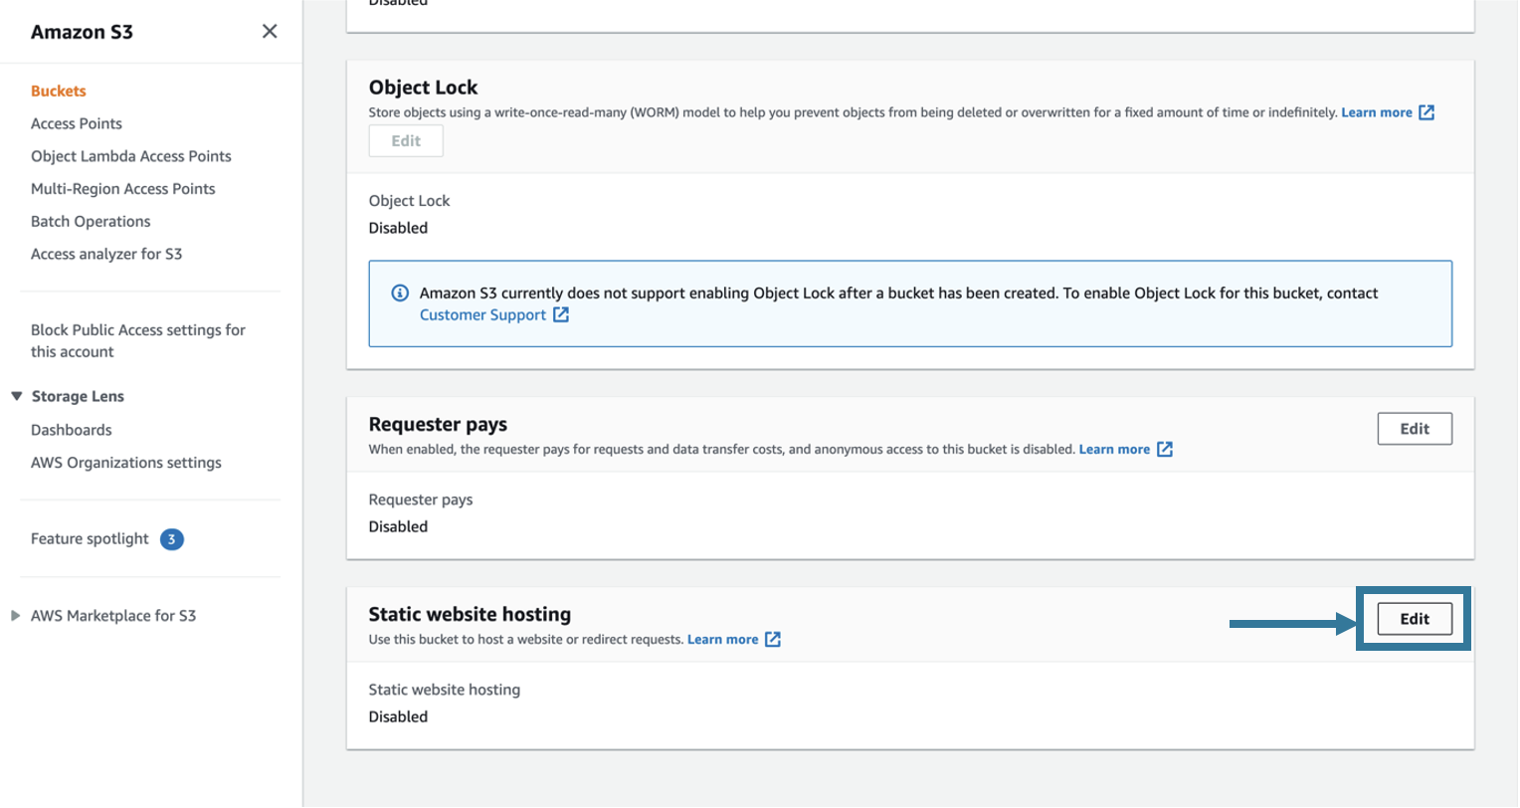The height and width of the screenshot is (808, 1520).
Task: Open Block Public Access settings for this account
Action: [137, 340]
